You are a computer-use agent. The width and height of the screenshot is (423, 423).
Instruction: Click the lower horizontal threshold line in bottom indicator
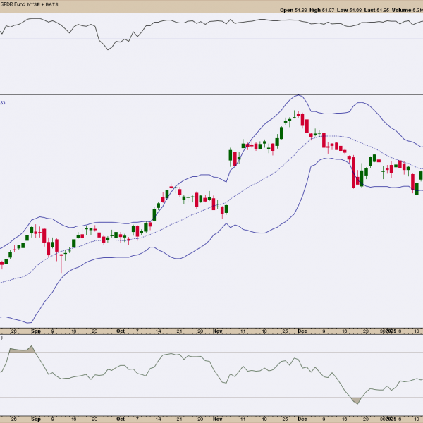[211, 398]
